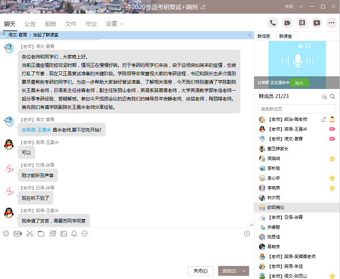Screen dimensions: 340x279
Task: Select the scissors screenshot tool
Action: click(29, 233)
